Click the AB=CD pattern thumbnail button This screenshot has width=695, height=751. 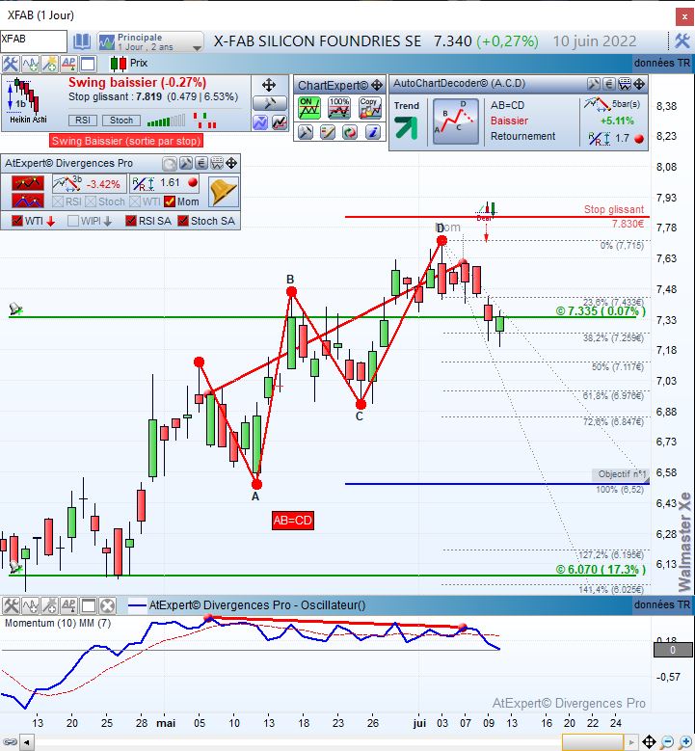[x=456, y=121]
